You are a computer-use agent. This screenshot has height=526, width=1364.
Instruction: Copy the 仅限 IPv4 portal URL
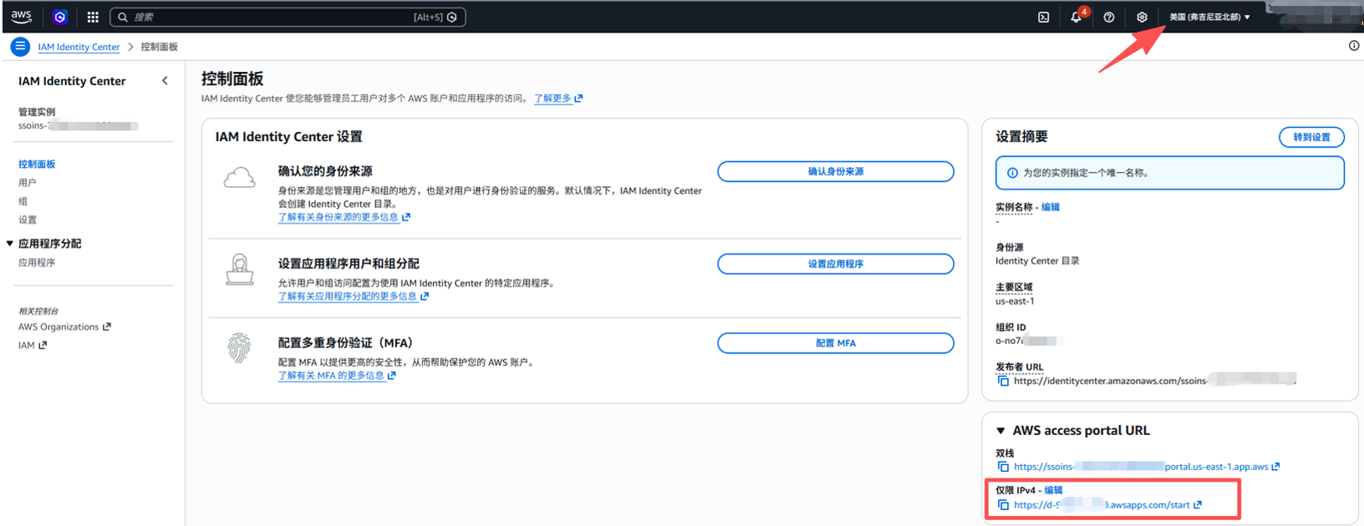click(x=1003, y=505)
